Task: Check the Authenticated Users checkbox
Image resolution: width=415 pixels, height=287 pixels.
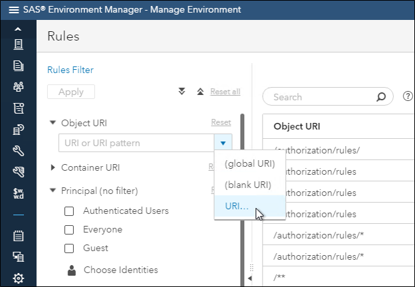Action: pyautogui.click(x=69, y=211)
